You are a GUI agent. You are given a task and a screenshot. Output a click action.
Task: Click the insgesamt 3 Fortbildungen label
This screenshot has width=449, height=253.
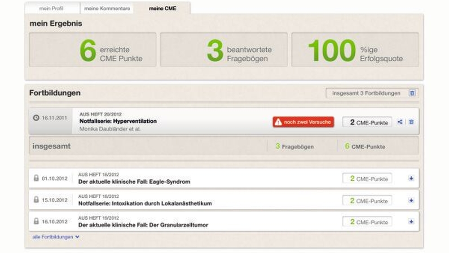366,93
